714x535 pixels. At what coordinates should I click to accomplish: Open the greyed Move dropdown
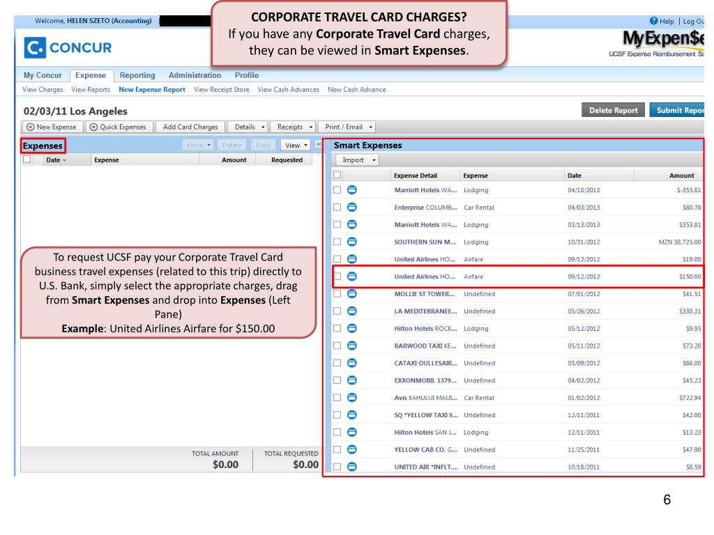tap(197, 146)
